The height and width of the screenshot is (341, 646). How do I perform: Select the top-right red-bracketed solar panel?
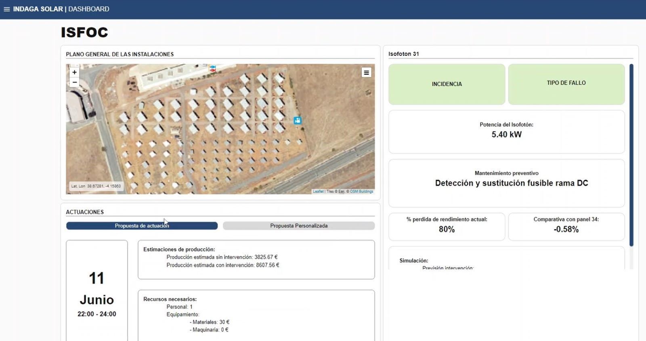coord(278,78)
